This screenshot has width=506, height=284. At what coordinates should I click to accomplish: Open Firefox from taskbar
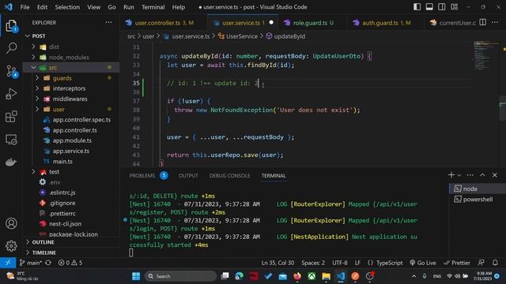(297, 276)
